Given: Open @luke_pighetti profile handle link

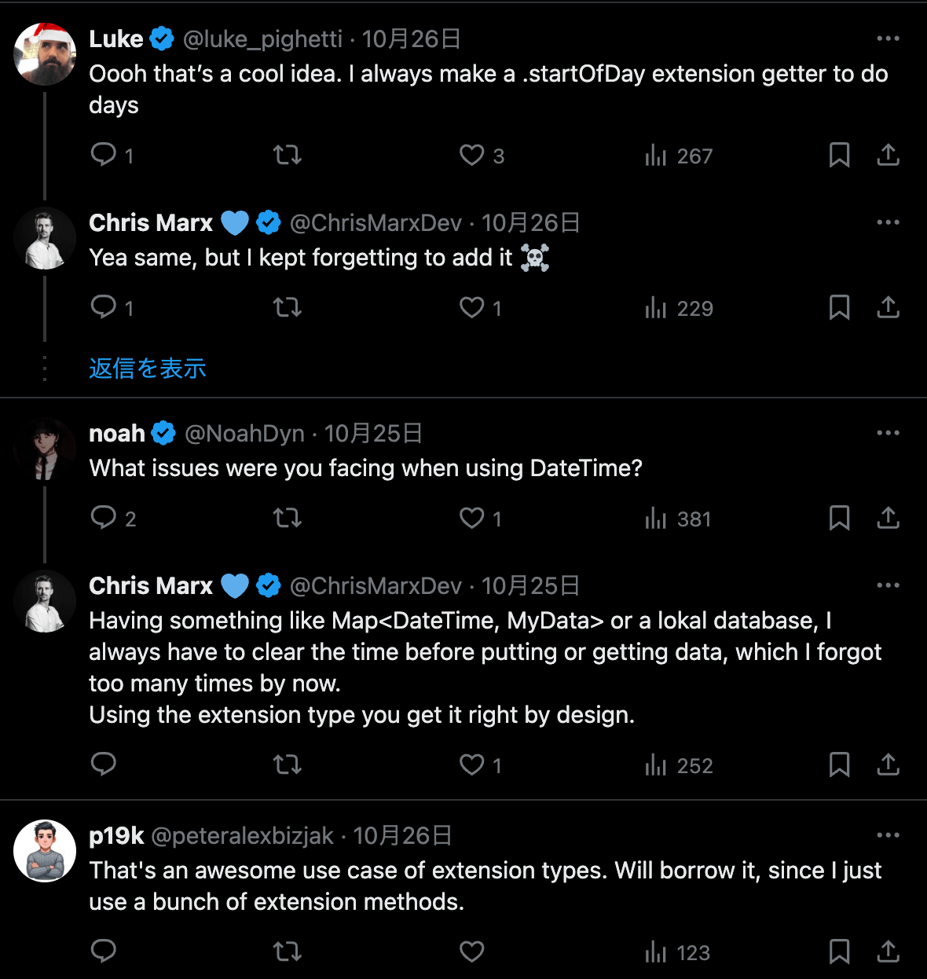Looking at the screenshot, I should click(x=262, y=39).
